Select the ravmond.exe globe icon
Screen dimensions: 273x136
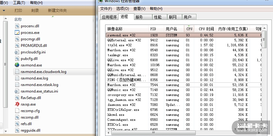pyautogui.click(x=17, y=65)
